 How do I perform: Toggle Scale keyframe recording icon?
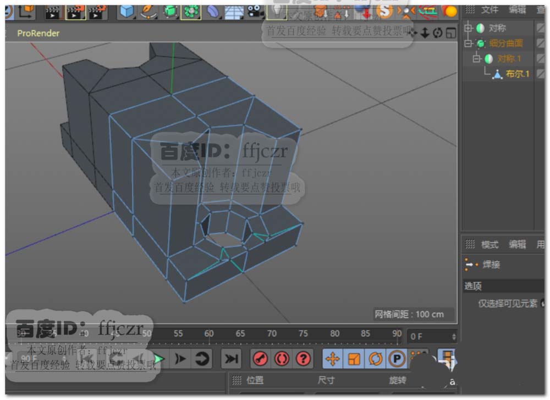[354, 359]
